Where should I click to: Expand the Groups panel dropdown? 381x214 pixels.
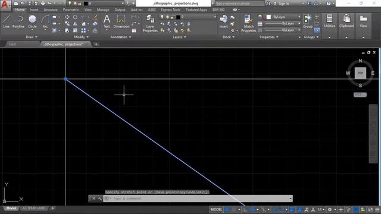click(311, 37)
